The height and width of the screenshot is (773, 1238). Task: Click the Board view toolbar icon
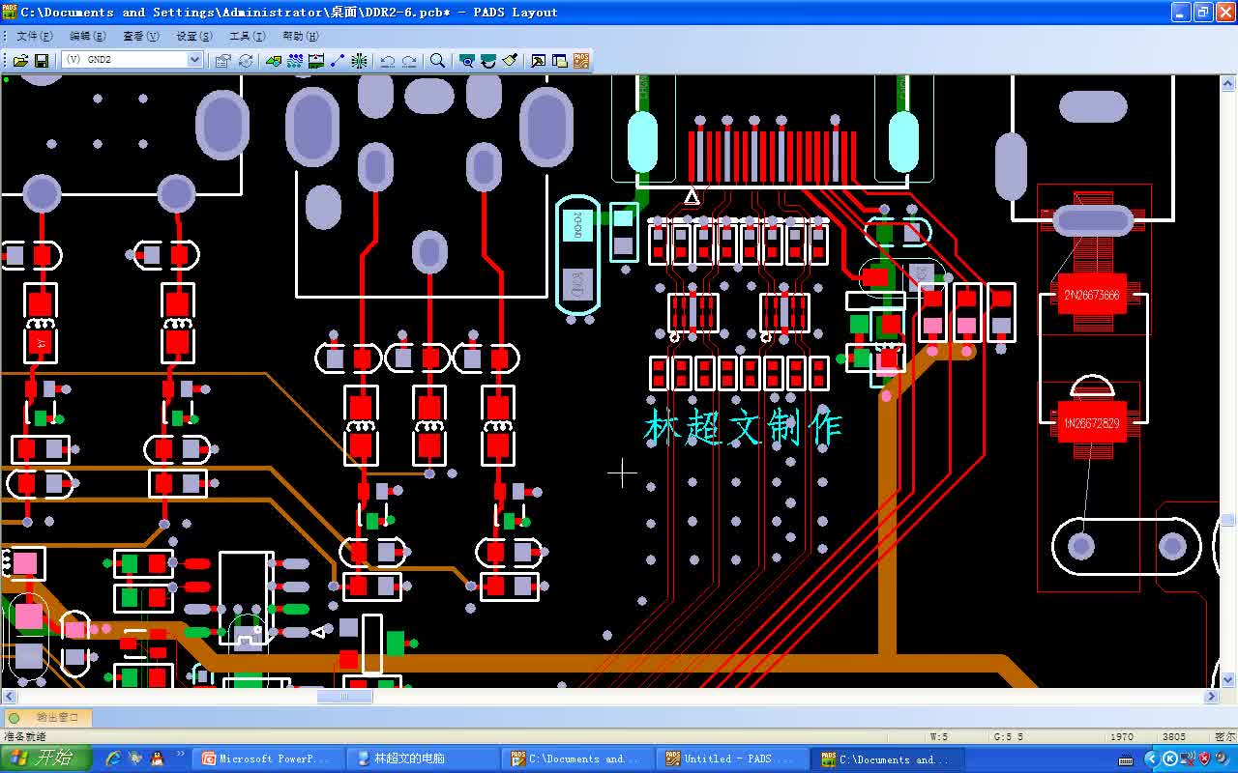point(467,60)
